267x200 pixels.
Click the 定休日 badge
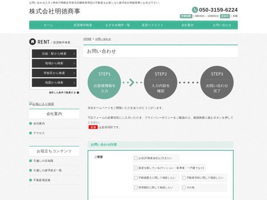click(225, 16)
